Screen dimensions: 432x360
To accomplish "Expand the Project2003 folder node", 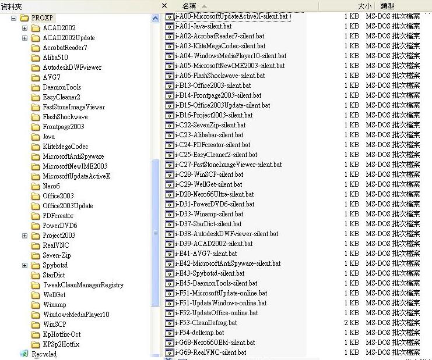I will 25,236.
